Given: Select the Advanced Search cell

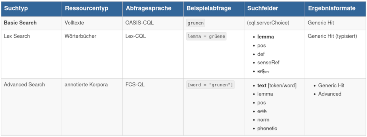Looking at the screenshot, I should coord(24,85).
